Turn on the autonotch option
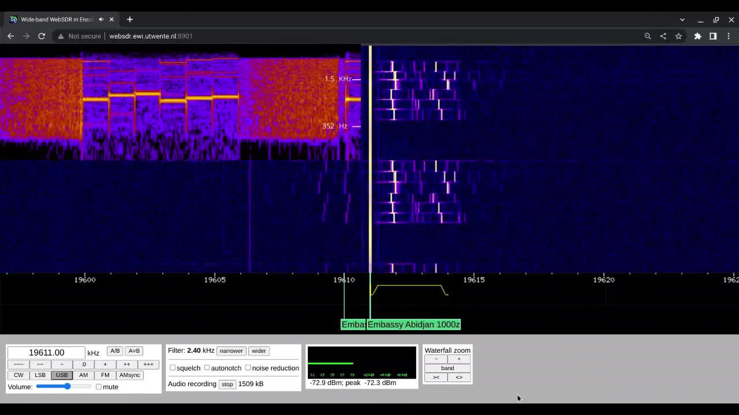Image resolution: width=739 pixels, height=415 pixels. pos(207,368)
